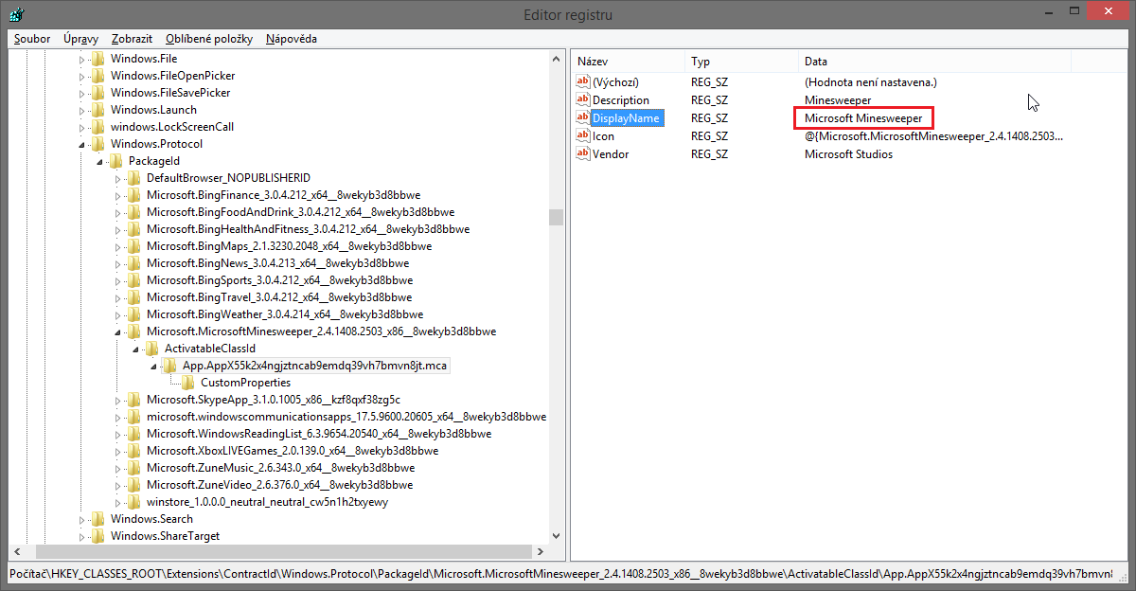Select the Microsoft.BingTravel key
1136x591 pixels.
(x=279, y=297)
